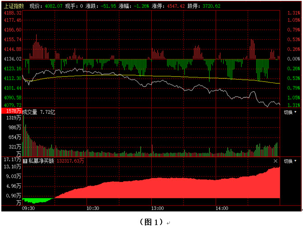Screen dimensions: 303x230
Task: Click the 10:30 time axis marker
Action: [x=92, y=209]
